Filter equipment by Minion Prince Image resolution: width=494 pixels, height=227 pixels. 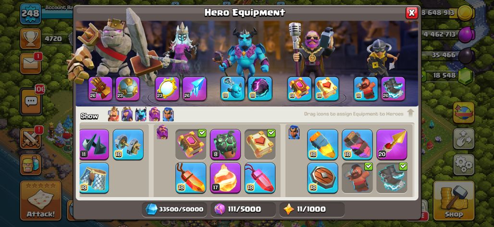tap(141, 114)
